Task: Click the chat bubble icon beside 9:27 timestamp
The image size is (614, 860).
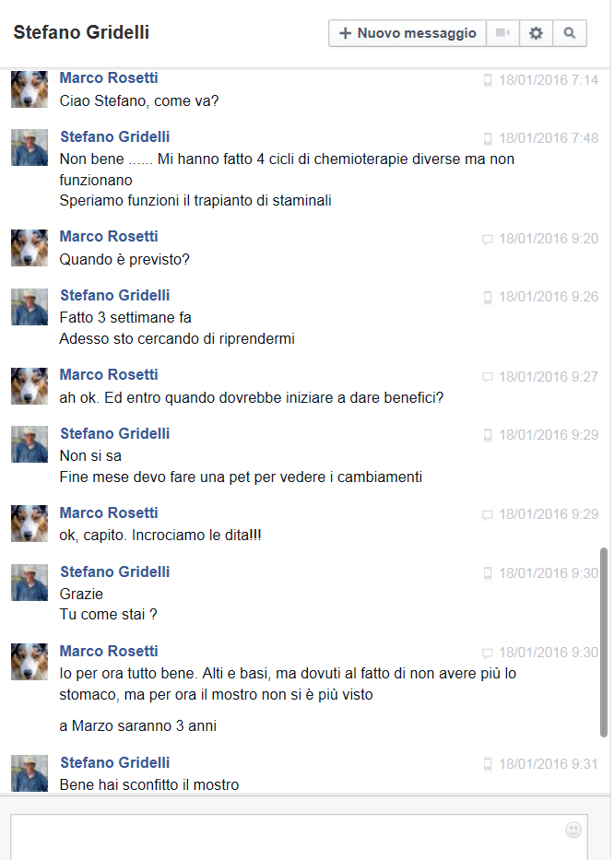Action: [x=488, y=377]
